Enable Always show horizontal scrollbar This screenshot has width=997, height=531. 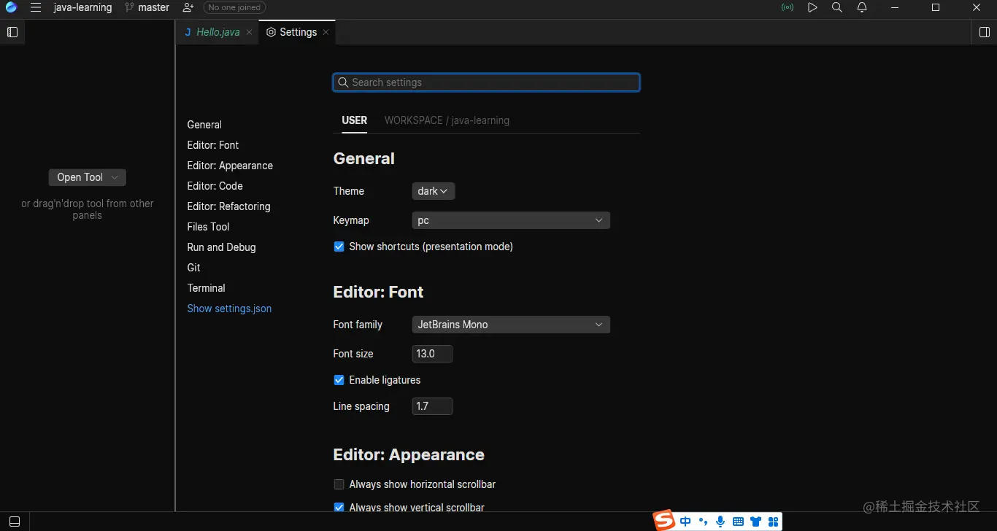[x=339, y=484]
